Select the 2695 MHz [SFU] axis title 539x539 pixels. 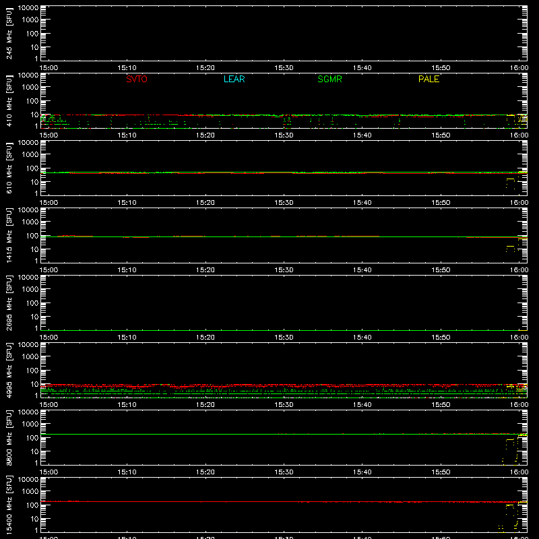[9, 303]
